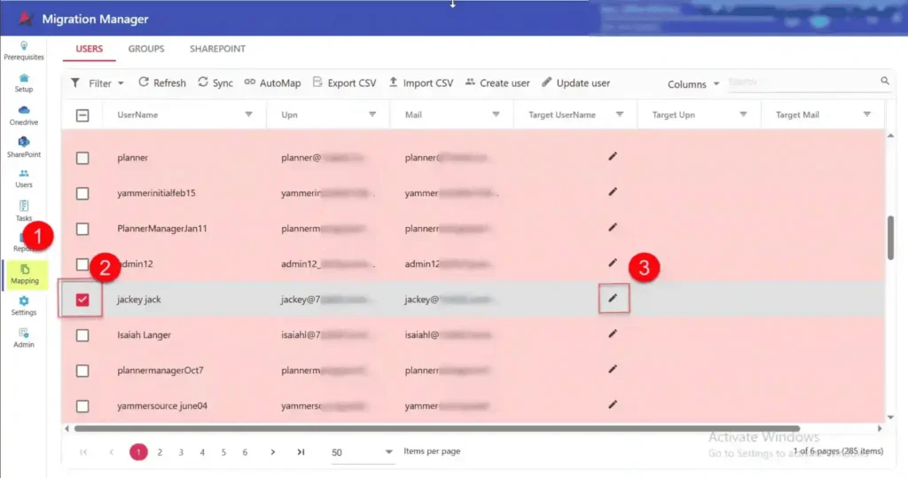Click the Sync button
The height and width of the screenshot is (478, 908).
click(215, 82)
